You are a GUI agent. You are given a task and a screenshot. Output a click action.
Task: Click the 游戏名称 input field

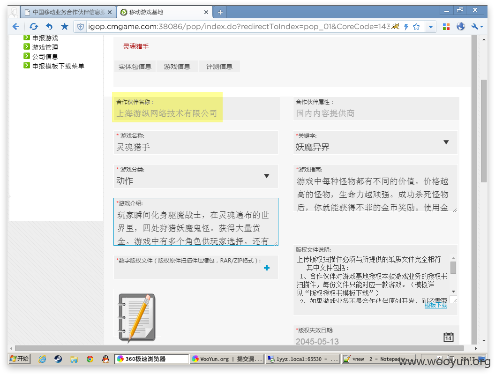point(196,142)
